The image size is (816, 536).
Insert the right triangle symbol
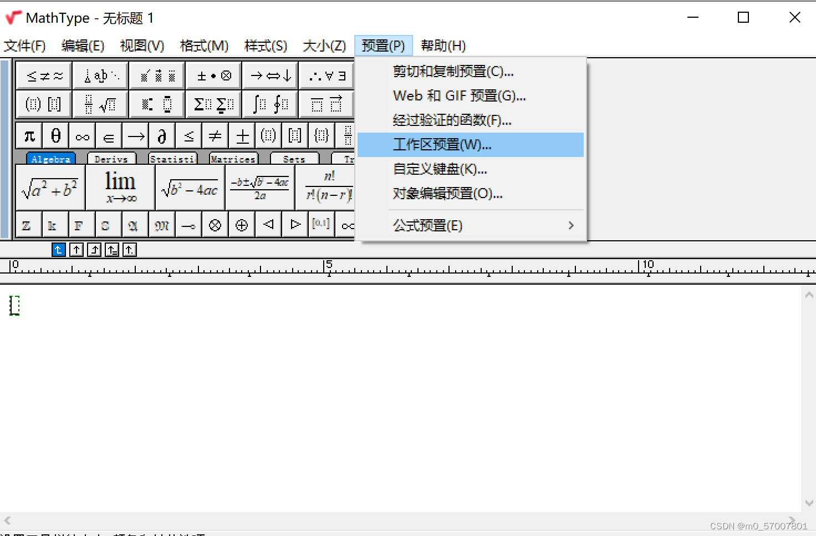[295, 225]
